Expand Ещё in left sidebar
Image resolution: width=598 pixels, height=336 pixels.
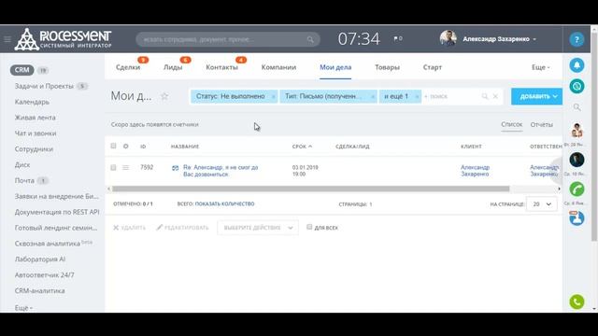click(x=23, y=307)
